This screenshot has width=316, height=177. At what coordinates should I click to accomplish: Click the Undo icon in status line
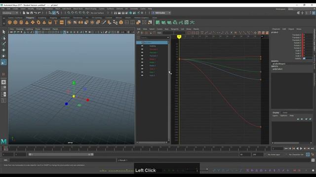(x=36, y=13)
